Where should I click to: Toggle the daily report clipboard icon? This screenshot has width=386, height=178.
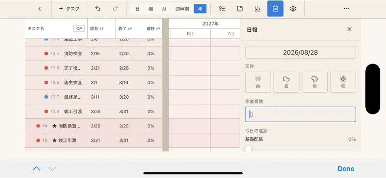[275, 9]
